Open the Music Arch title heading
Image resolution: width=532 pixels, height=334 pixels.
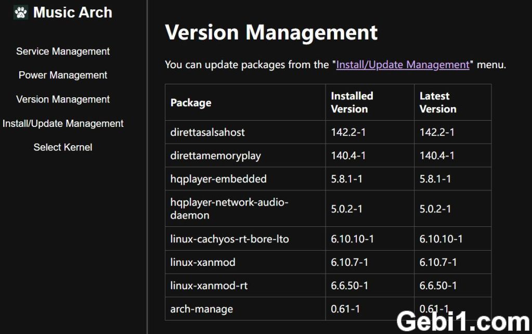point(73,12)
